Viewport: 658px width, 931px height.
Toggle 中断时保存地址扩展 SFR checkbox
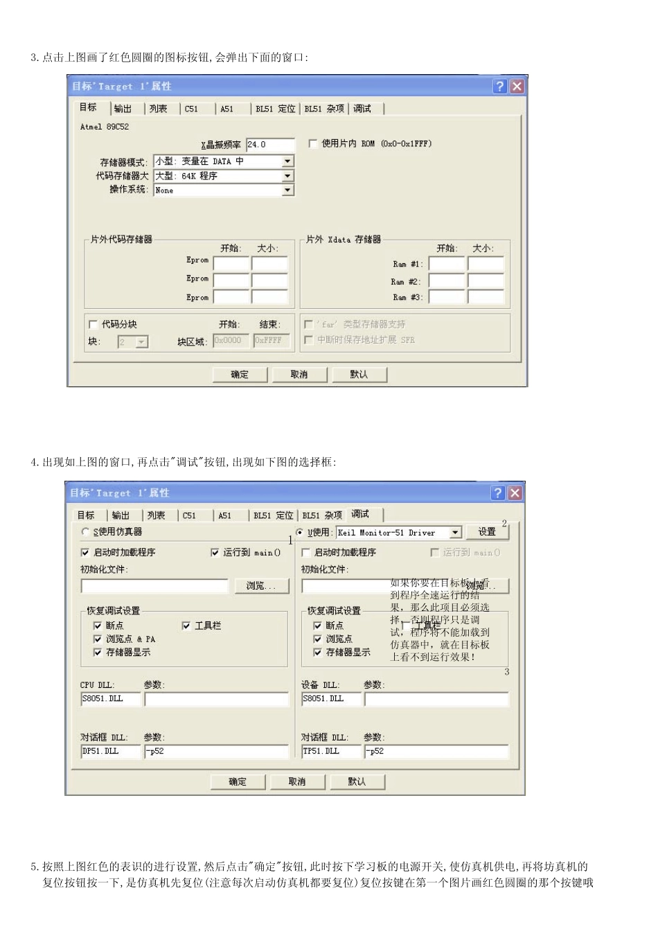coord(309,340)
